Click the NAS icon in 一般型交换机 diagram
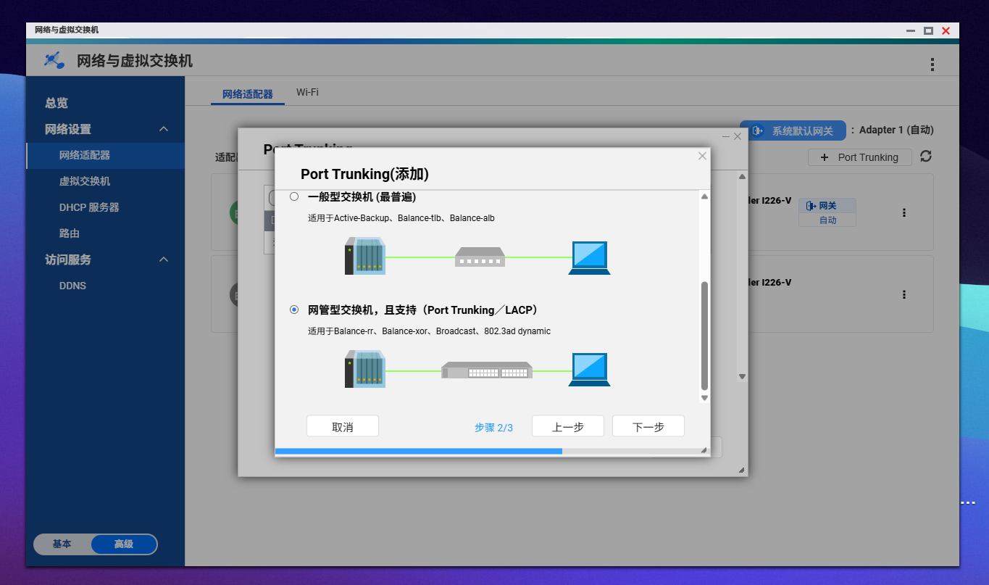Viewport: 989px width, 585px height. pyautogui.click(x=365, y=257)
